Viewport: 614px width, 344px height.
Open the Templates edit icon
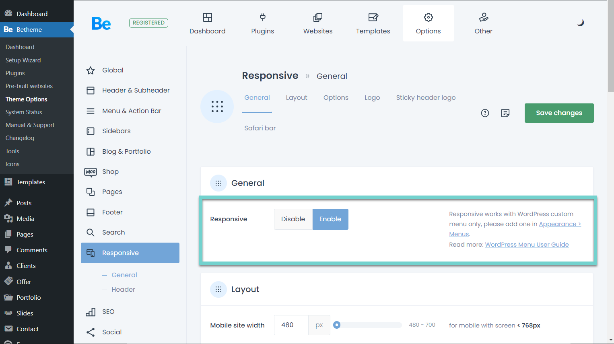click(x=373, y=17)
